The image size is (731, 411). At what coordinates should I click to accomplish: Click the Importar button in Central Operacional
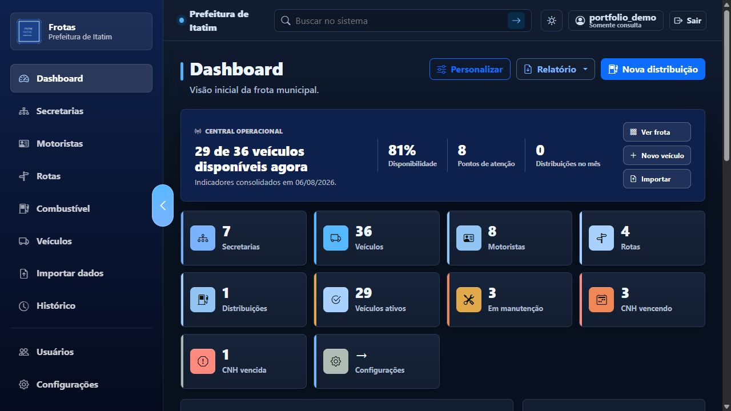tap(657, 179)
